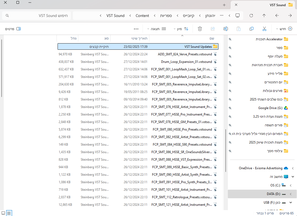
Task: Expand the chevron after VST Sound breadcrumb
Action: point(101,16)
